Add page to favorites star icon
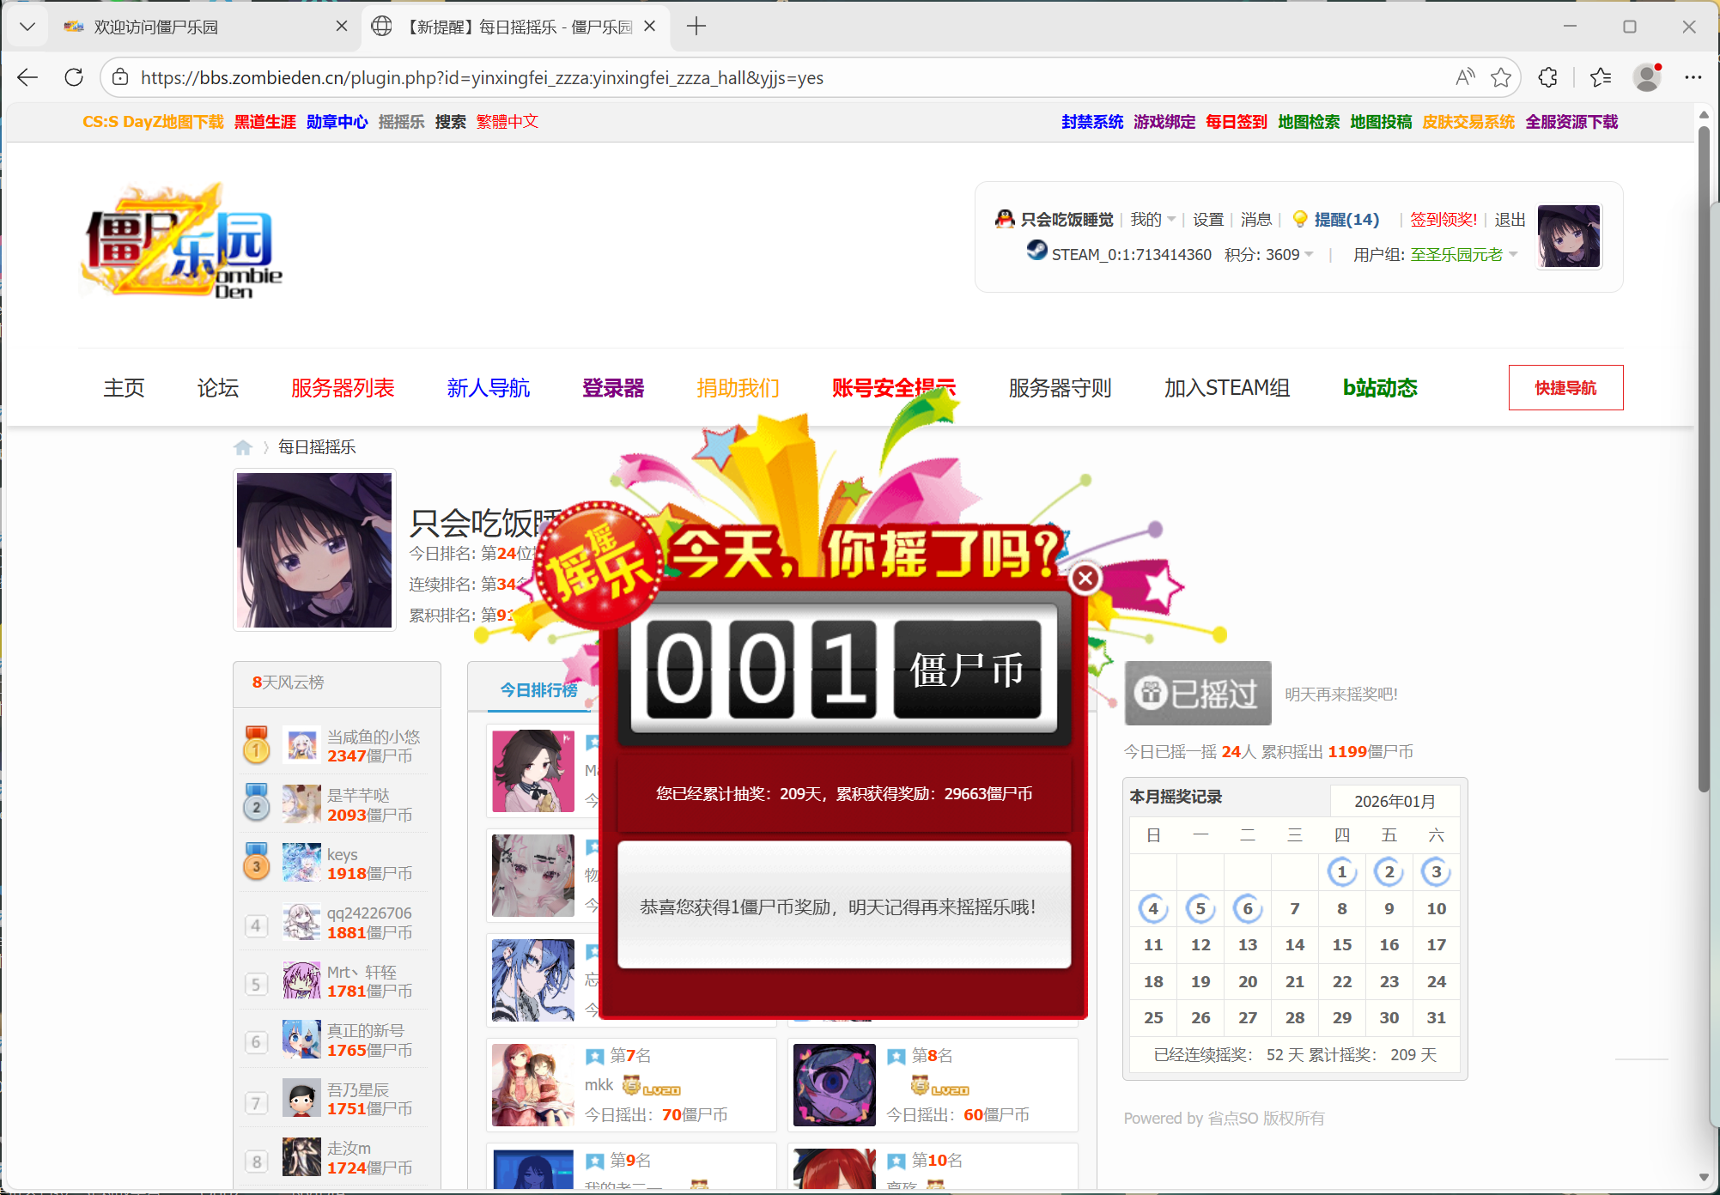 pyautogui.click(x=1500, y=77)
